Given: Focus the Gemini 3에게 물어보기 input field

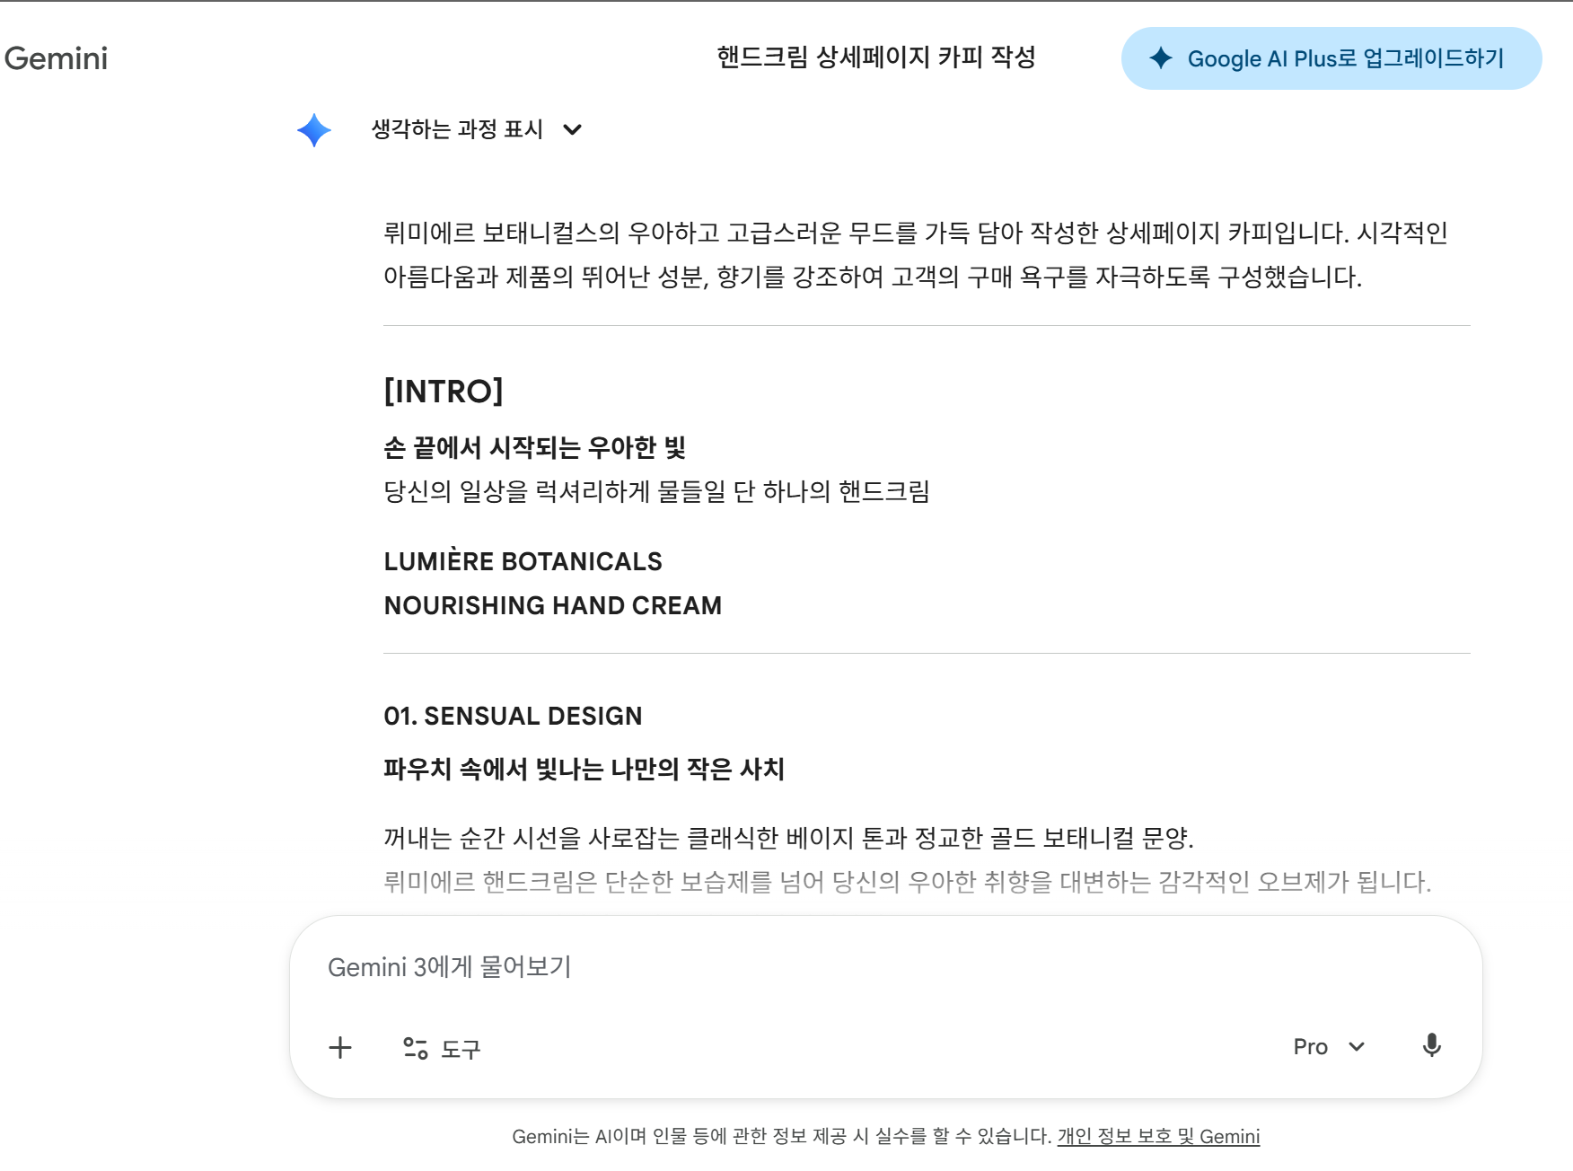Looking at the screenshot, I should pyautogui.click(x=885, y=967).
